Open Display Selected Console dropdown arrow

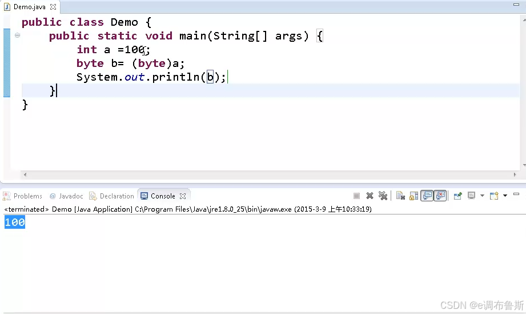[482, 196]
